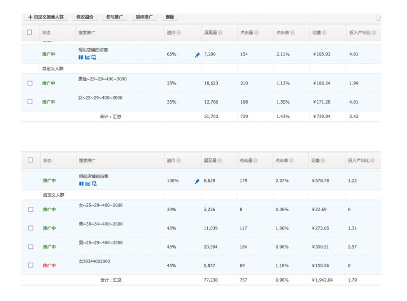Click help icon beside 点击量 in top header
This screenshot has height=301, width=407.
256,32
